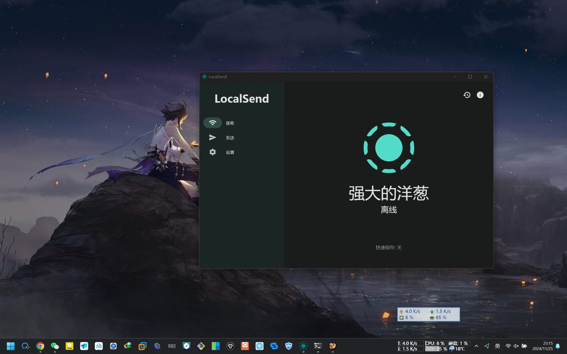Click the 23:15 clock and date
This screenshot has height=354, width=567.
tap(542, 346)
